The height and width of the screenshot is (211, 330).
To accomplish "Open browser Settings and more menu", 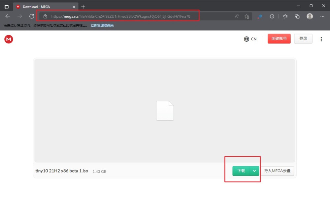I will pyautogui.click(x=322, y=16).
